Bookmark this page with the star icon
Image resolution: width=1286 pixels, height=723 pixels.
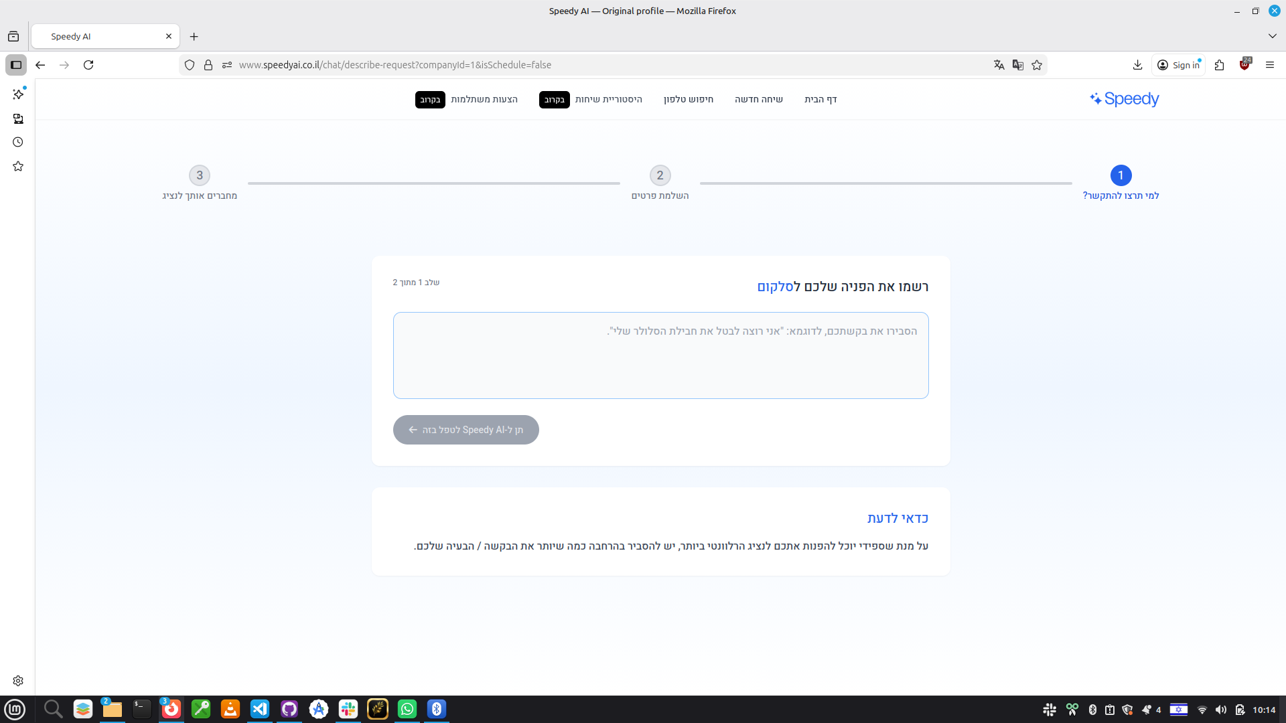(x=1037, y=65)
